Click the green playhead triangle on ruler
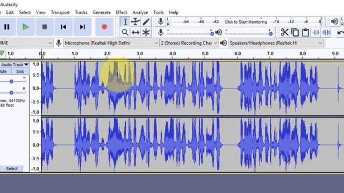344x193 pixels. coord(2,53)
